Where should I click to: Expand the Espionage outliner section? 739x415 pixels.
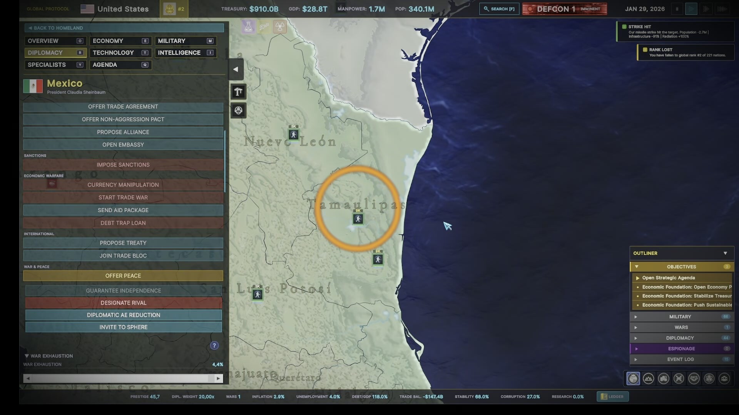[x=682, y=349]
